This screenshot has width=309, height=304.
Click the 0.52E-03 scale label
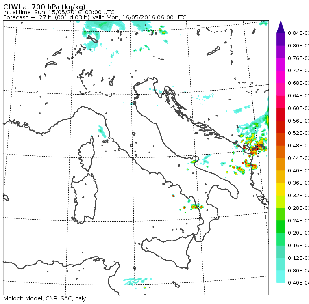pyautogui.click(x=298, y=133)
